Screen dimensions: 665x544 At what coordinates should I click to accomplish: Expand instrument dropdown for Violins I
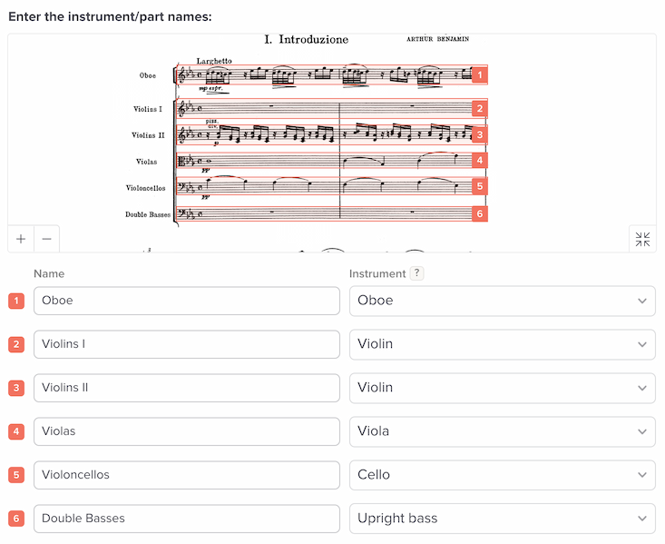pyautogui.click(x=502, y=344)
